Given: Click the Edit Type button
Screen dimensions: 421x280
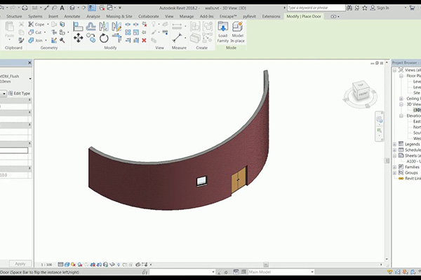Looking at the screenshot, I should click(19, 93).
